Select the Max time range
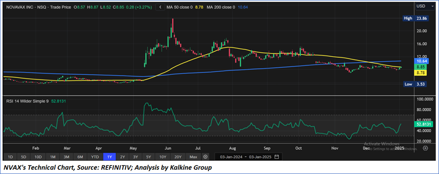This screenshot has height=174, width=439. 193,157
